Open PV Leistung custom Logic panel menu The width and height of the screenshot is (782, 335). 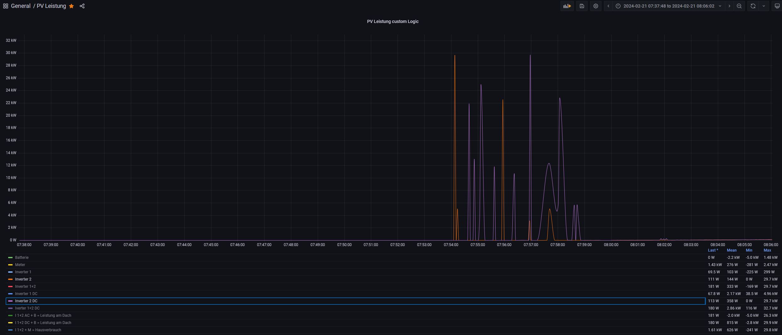click(x=393, y=21)
